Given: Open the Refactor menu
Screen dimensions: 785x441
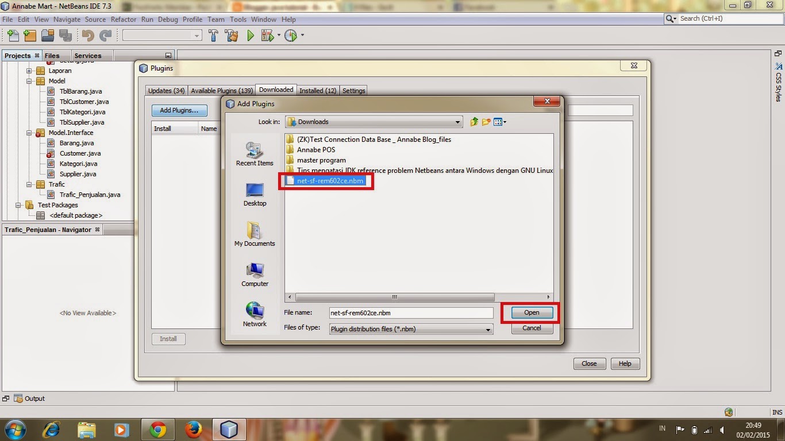Looking at the screenshot, I should (x=124, y=19).
